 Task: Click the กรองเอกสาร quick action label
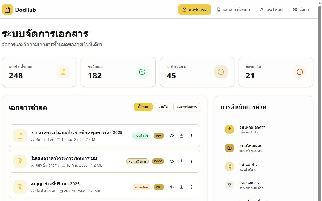[249, 183]
